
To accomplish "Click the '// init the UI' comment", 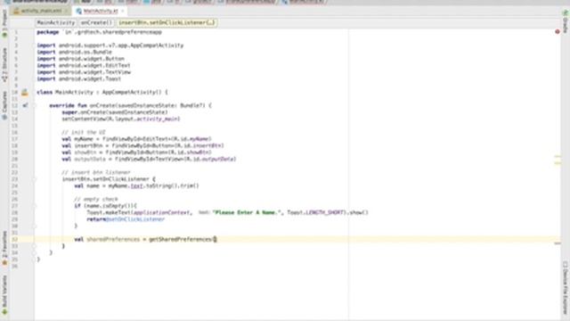I will coord(84,133).
